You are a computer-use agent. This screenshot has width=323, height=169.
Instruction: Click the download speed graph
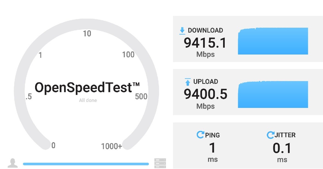point(274,41)
